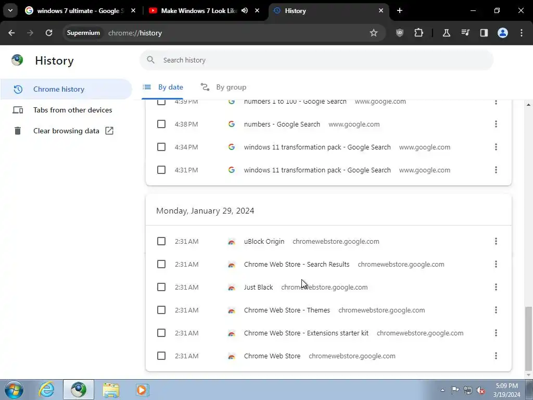The height and width of the screenshot is (400, 533).
Task: Click the Supermium site info chip
Action: click(83, 33)
